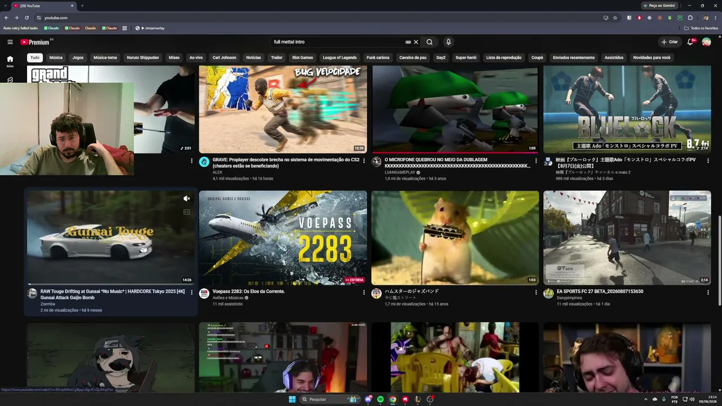Open a new browser tab
Viewport: 722px width, 406px height.
[82, 6]
